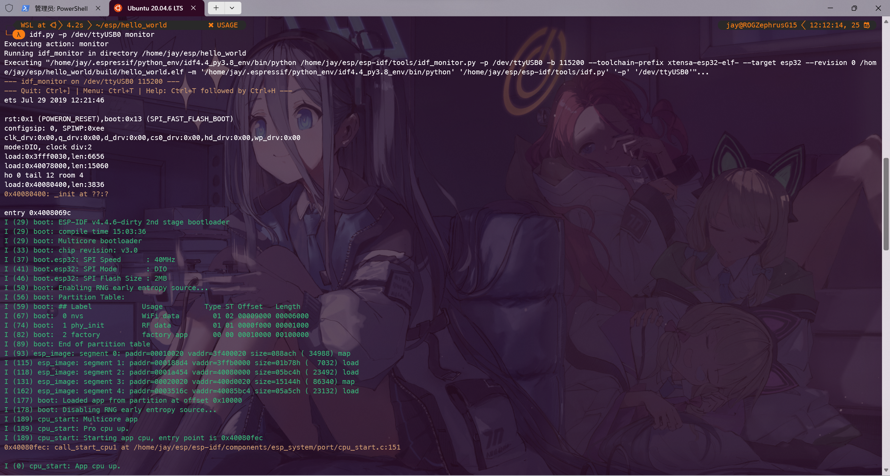Screen dimensions: 890x476
Task: Click the 'Quit: Ctrl+]' help line
Action: tap(148, 91)
